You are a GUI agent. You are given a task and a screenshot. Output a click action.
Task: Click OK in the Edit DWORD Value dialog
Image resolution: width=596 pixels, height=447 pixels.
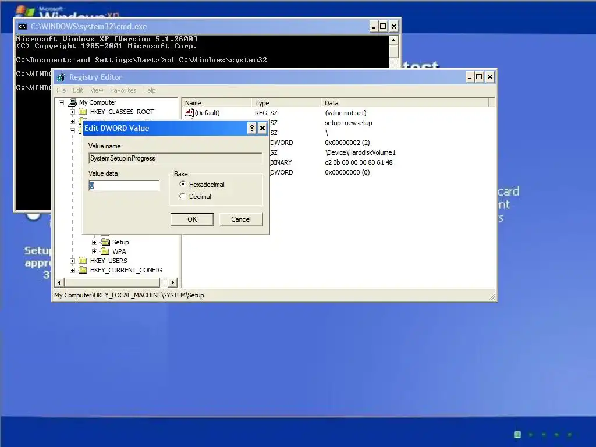pyautogui.click(x=192, y=219)
